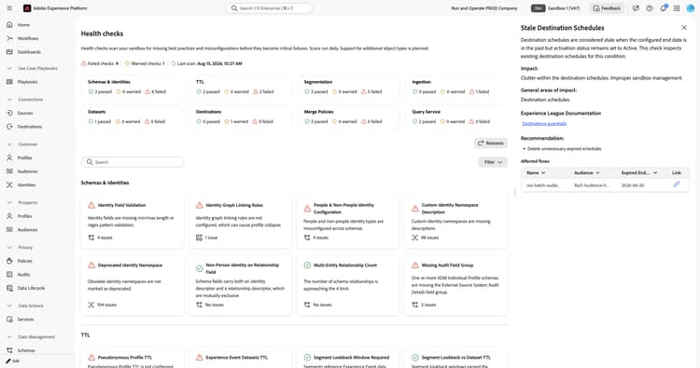Collapse the Connections sidebar section
Viewport: 700px width, 368px height.
(x=9, y=100)
